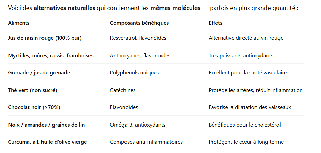Image resolution: width=321 pixels, height=153 pixels.
Task: Select Chocolat noir (≥70%) cell
Action: pyautogui.click(x=34, y=107)
